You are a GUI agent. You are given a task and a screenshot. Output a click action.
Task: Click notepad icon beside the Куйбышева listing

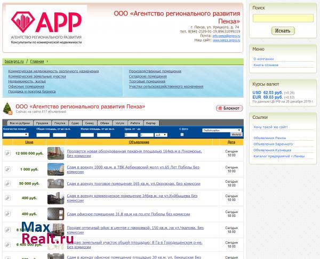click(x=7, y=198)
